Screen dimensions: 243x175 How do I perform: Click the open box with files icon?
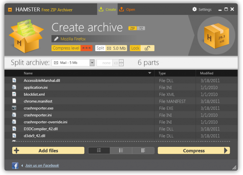click(x=26, y=36)
